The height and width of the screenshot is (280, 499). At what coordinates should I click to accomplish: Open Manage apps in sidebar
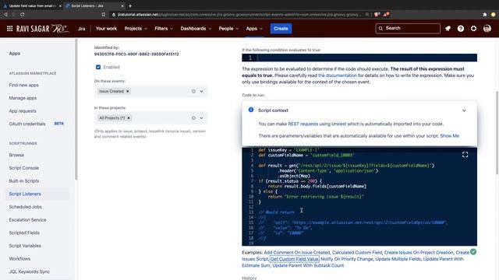click(x=23, y=98)
